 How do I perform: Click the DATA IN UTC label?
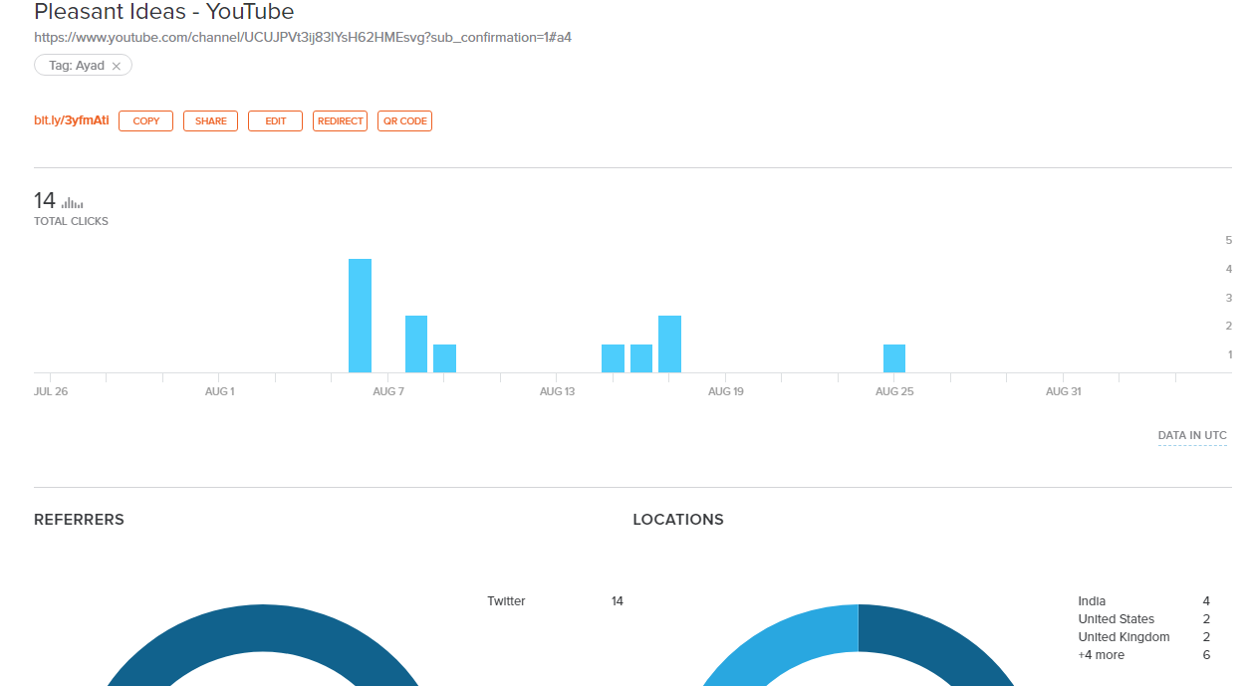pos(1192,435)
